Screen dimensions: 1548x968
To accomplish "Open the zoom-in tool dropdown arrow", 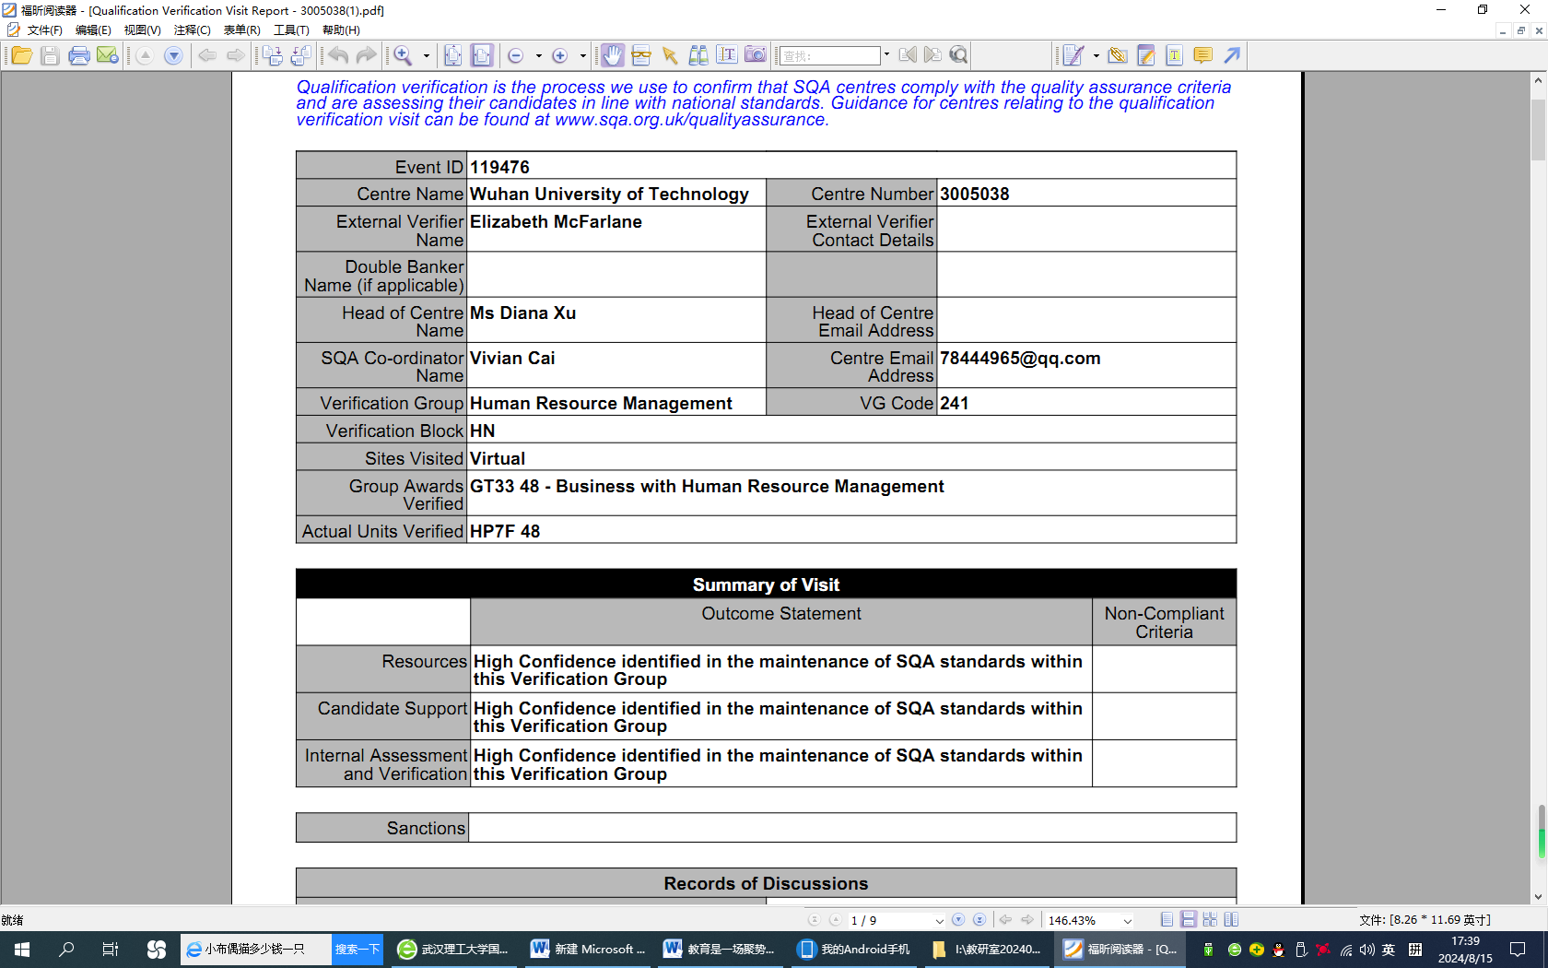I will point(427,56).
